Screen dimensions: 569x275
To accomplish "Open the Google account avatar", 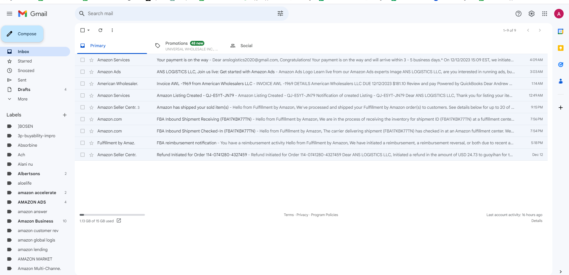I will pos(559,14).
